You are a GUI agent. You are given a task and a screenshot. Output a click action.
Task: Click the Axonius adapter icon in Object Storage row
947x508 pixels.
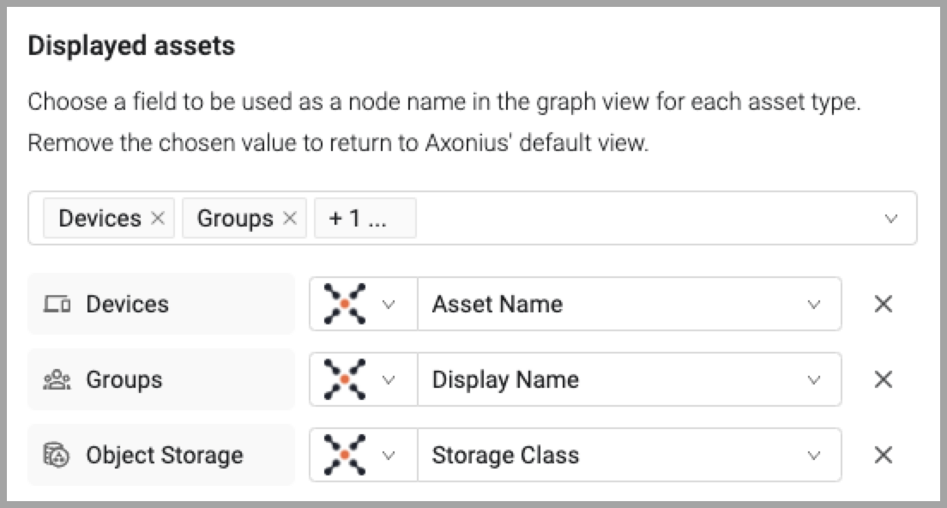344,456
